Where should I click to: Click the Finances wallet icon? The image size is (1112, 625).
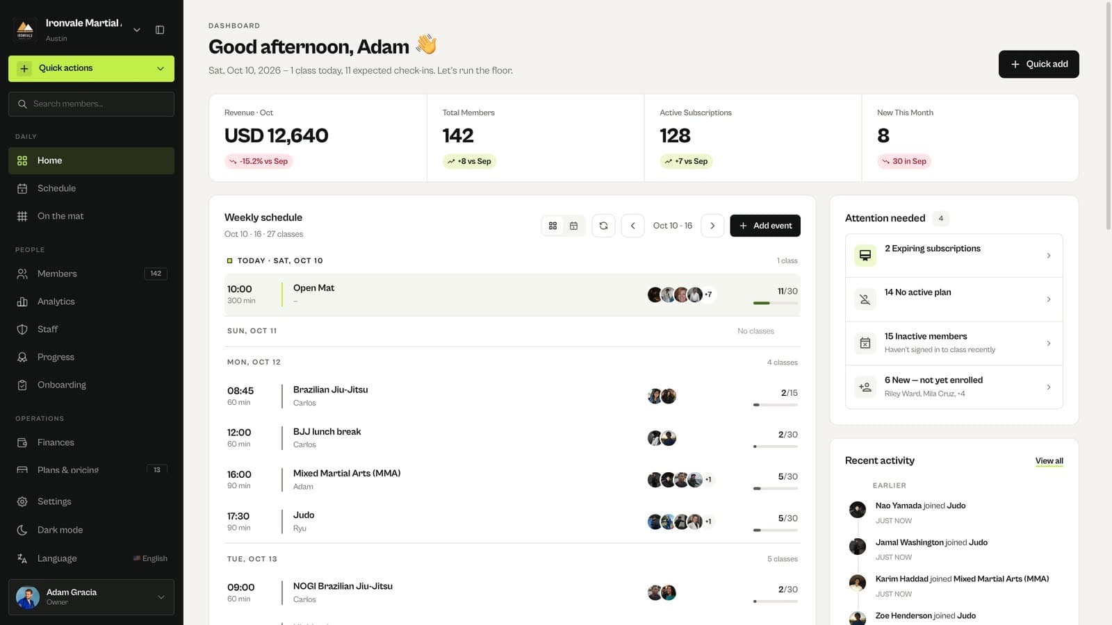[22, 442]
